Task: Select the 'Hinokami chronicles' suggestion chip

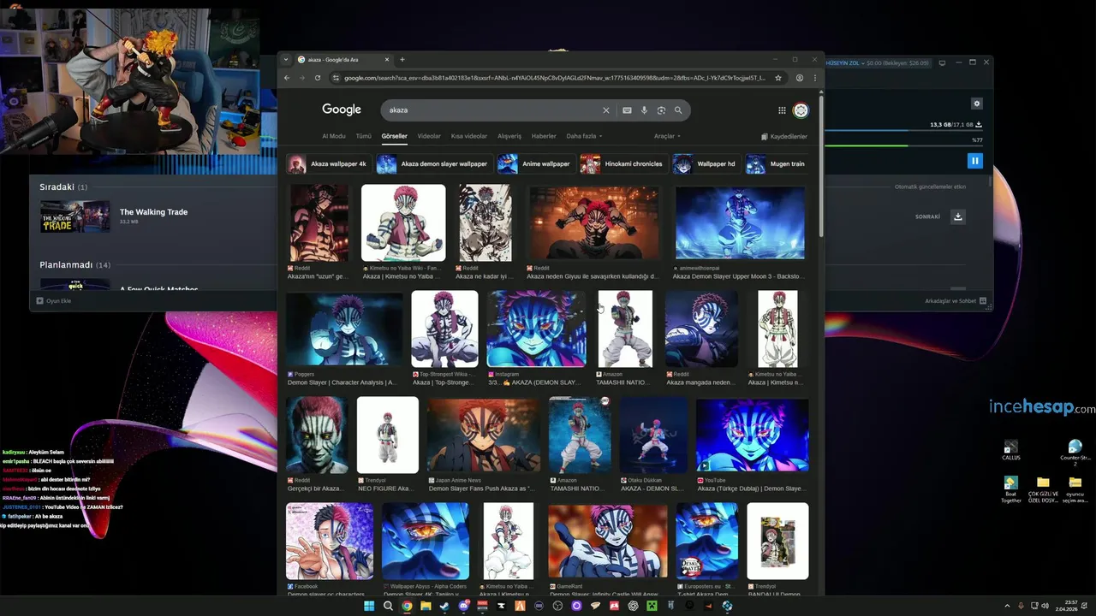Action: pos(622,164)
